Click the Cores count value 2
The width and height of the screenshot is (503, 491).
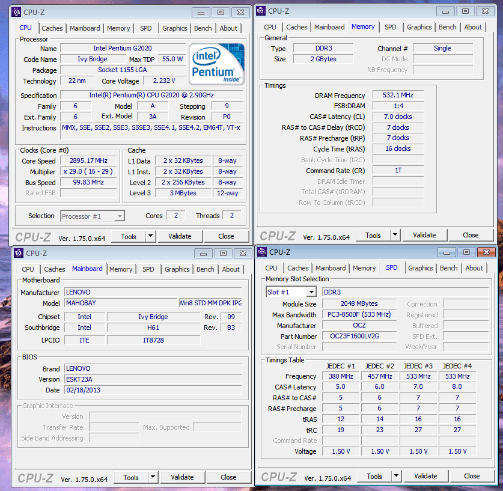click(176, 215)
